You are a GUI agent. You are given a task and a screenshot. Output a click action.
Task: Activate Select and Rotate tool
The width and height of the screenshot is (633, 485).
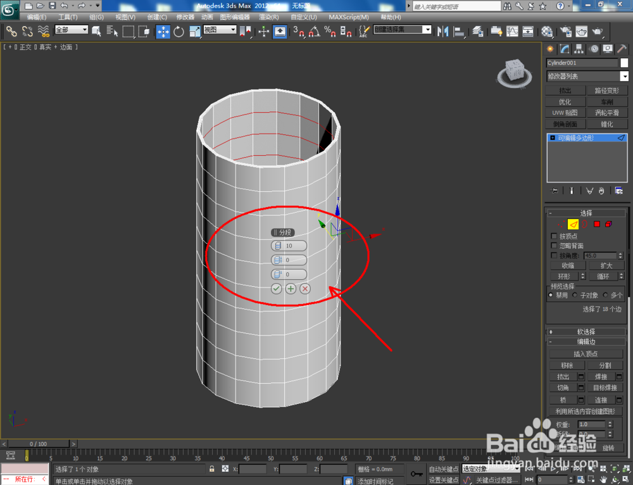point(179,31)
